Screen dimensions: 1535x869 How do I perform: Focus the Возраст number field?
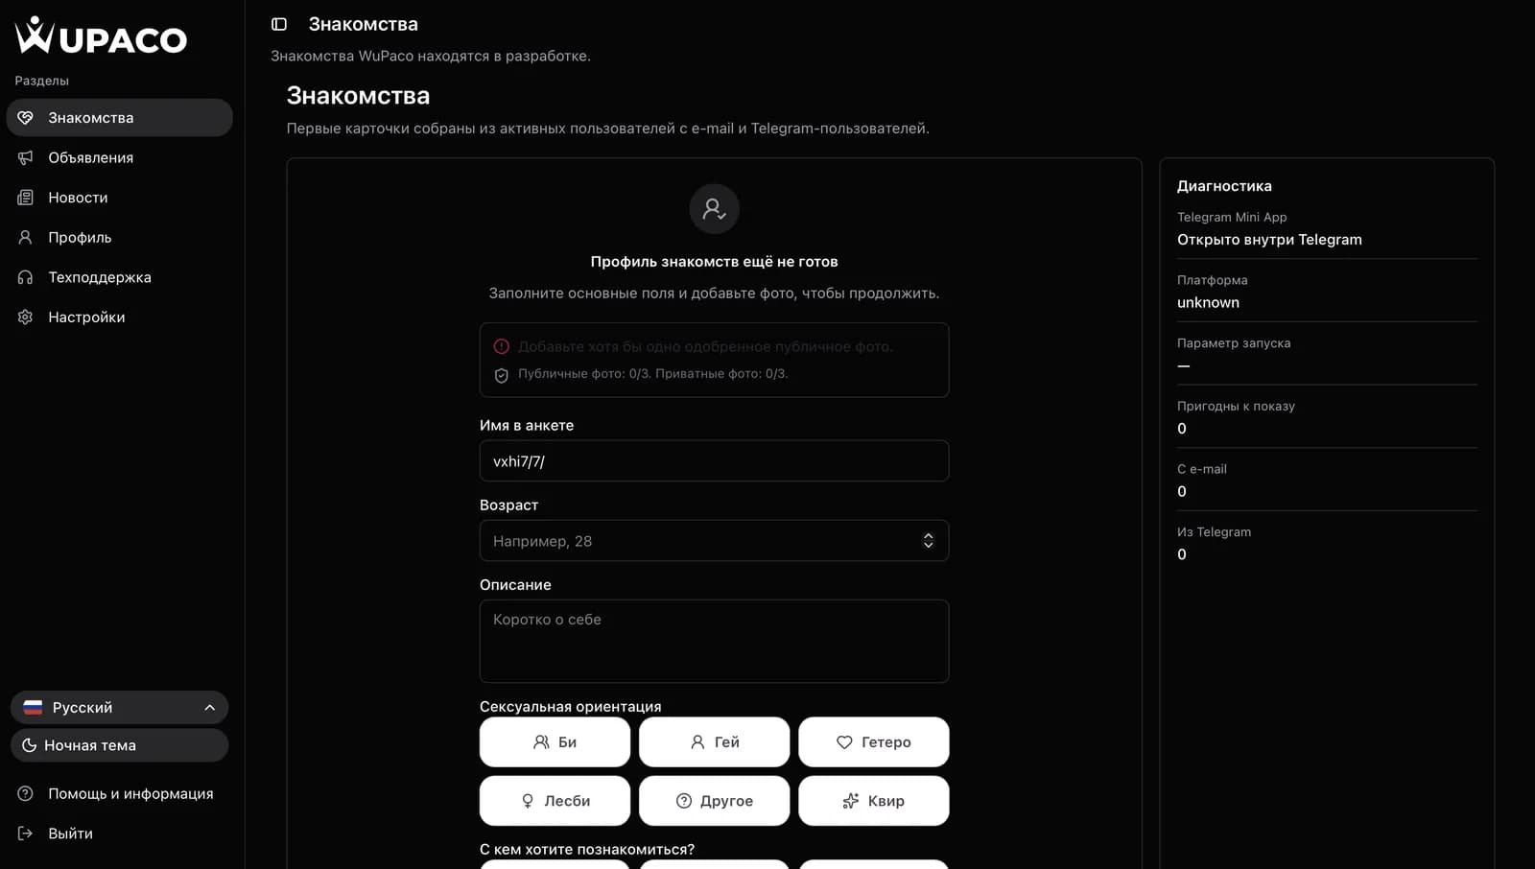pos(714,541)
